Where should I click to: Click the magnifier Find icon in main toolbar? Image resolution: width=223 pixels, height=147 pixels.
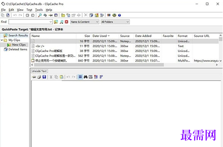pos(40,15)
